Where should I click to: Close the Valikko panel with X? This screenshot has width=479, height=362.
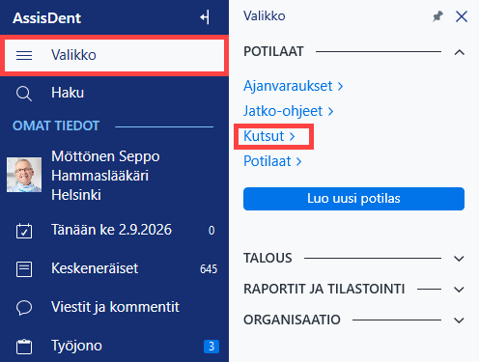462,16
